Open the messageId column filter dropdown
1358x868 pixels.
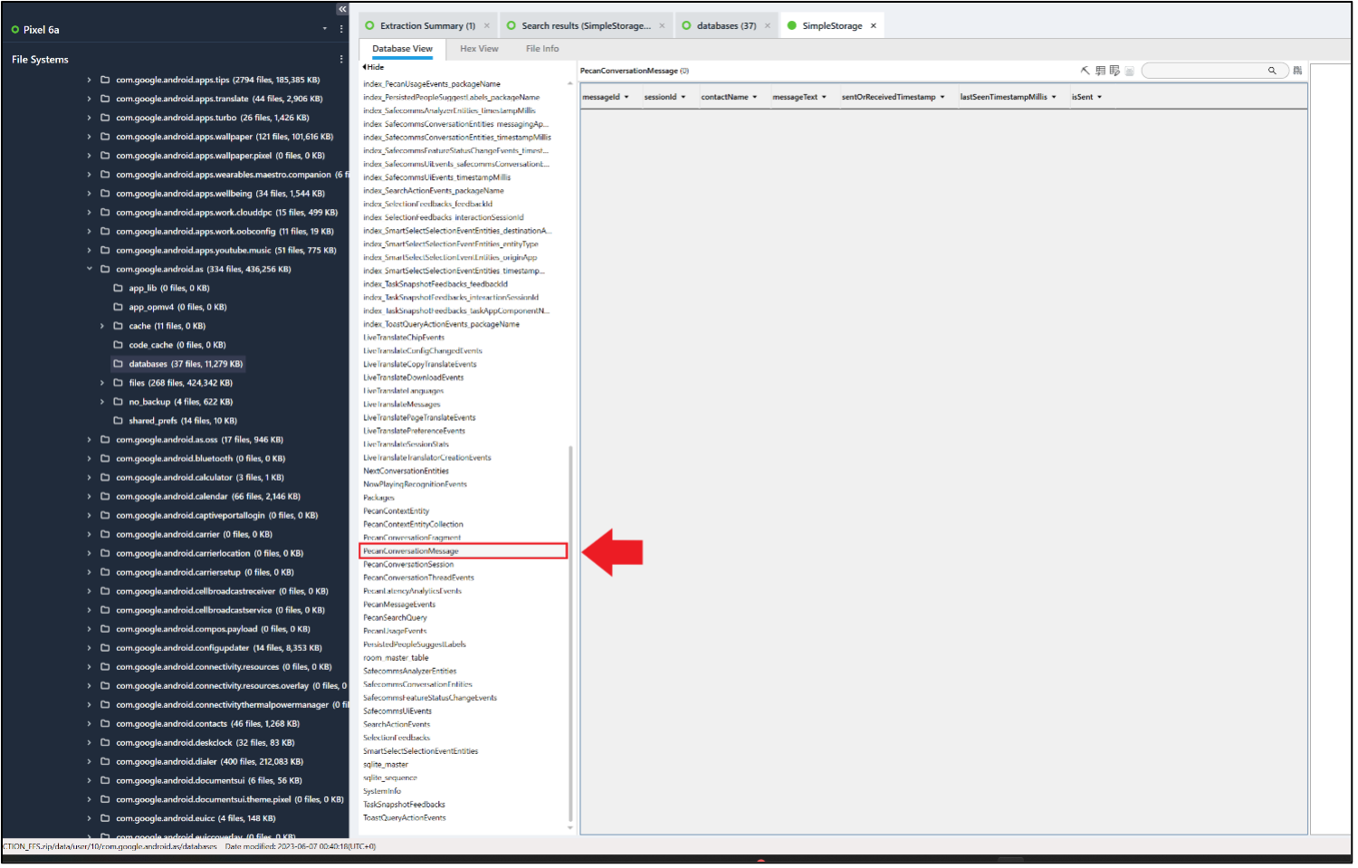626,97
